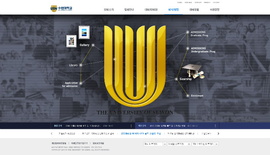This screenshot has height=155, width=270.
Task: Click the Application for admission node dot
Action: coord(81,83)
